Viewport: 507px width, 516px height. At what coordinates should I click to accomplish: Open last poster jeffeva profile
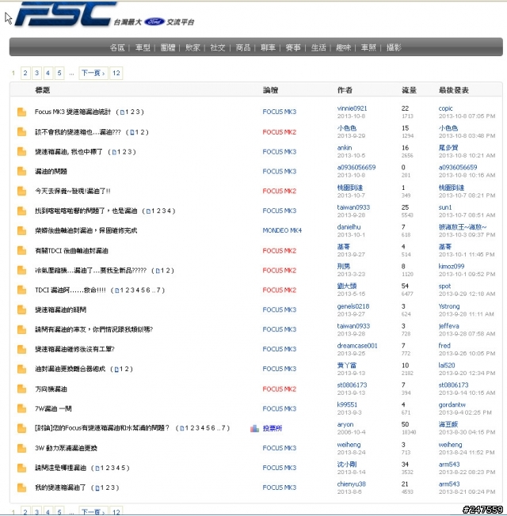pos(448,326)
